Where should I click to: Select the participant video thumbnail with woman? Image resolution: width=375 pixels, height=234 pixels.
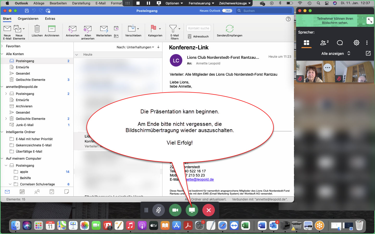click(x=316, y=71)
